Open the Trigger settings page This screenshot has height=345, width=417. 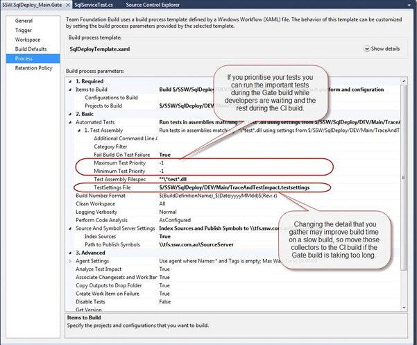click(24, 31)
